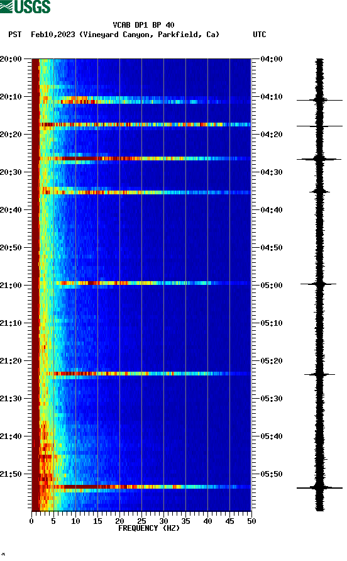This screenshot has width=347, height=561.
Task: Click the 05:30 UTC time label
Action: (x=272, y=399)
